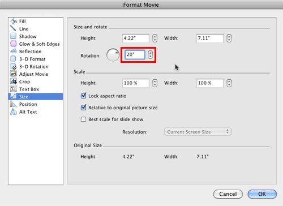This screenshot has height=206, width=283.
Task: Click the Reflection label in sidebar
Action: (x=30, y=51)
